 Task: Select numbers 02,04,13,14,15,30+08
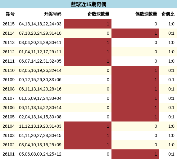tap(40, 117)
